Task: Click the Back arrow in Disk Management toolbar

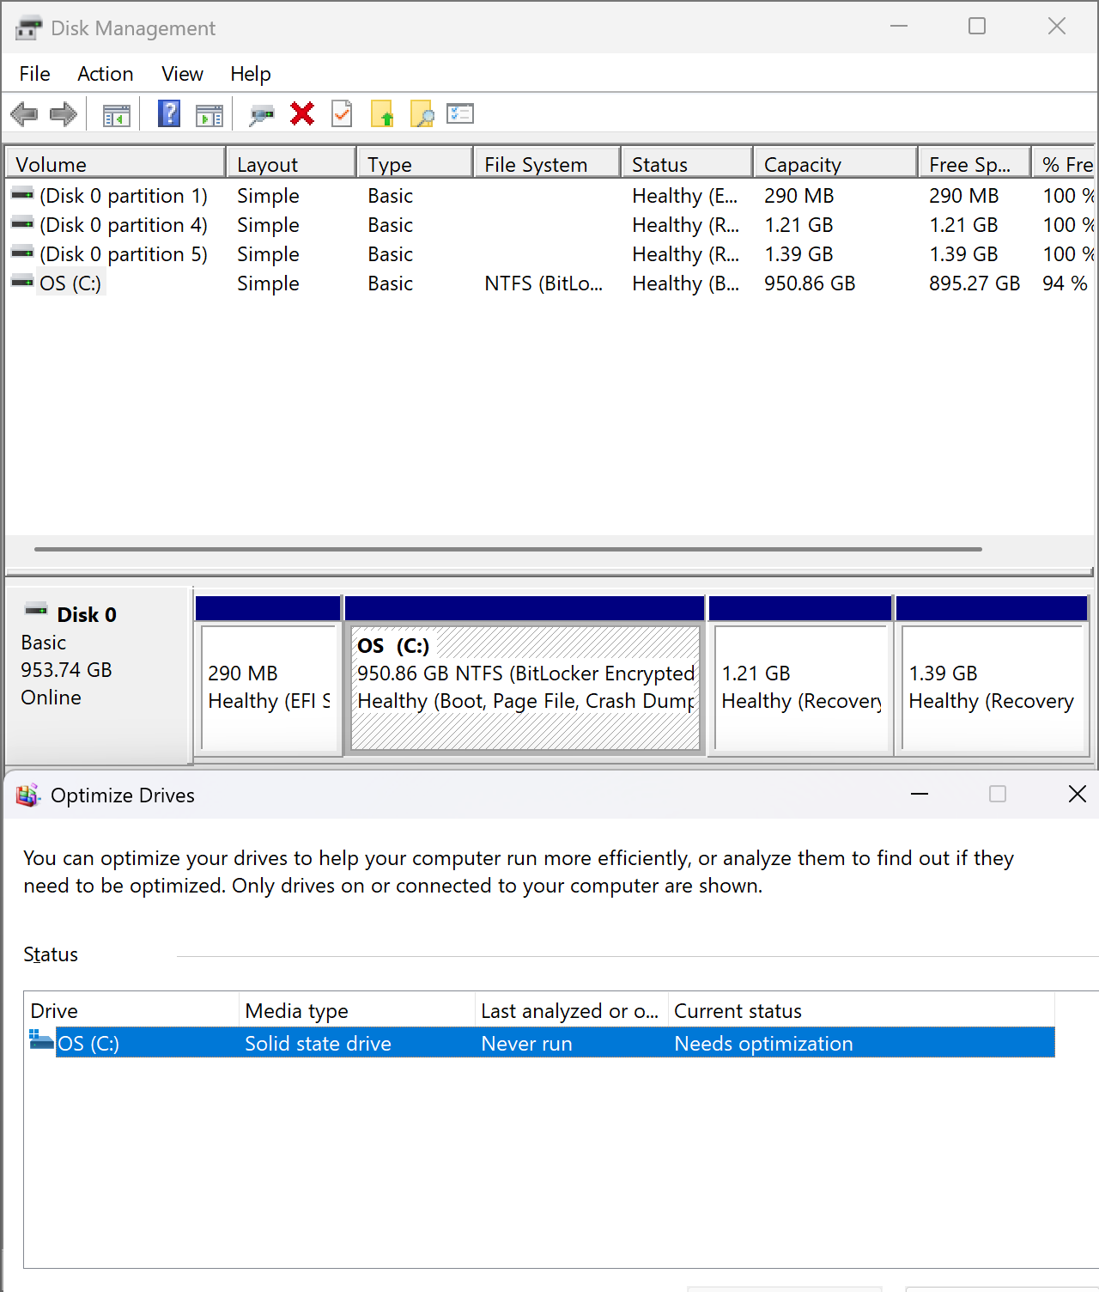Action: point(24,114)
